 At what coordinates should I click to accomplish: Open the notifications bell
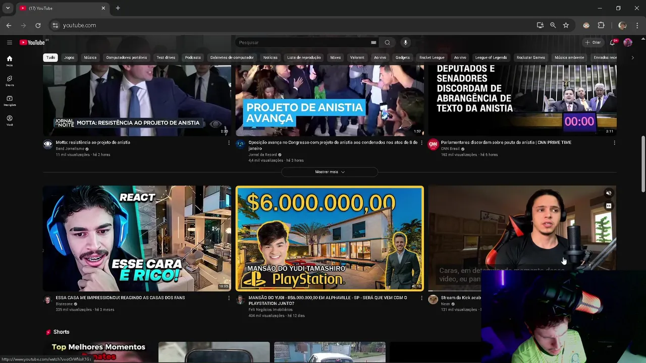pyautogui.click(x=612, y=42)
